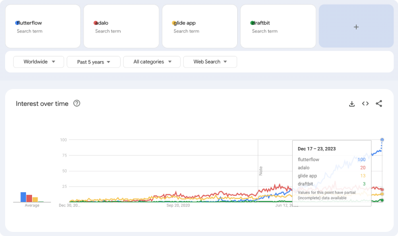Click the yellow glide app color dot
Viewport: 398px width, 236px height.
pos(174,23)
